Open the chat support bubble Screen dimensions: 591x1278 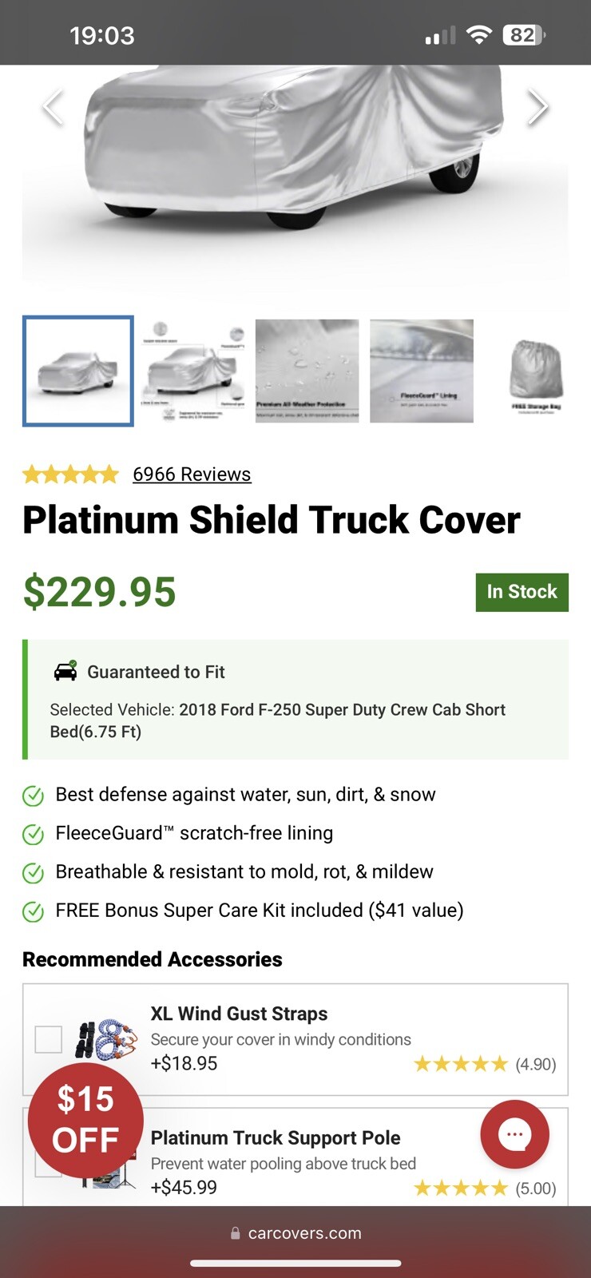pyautogui.click(x=514, y=1135)
